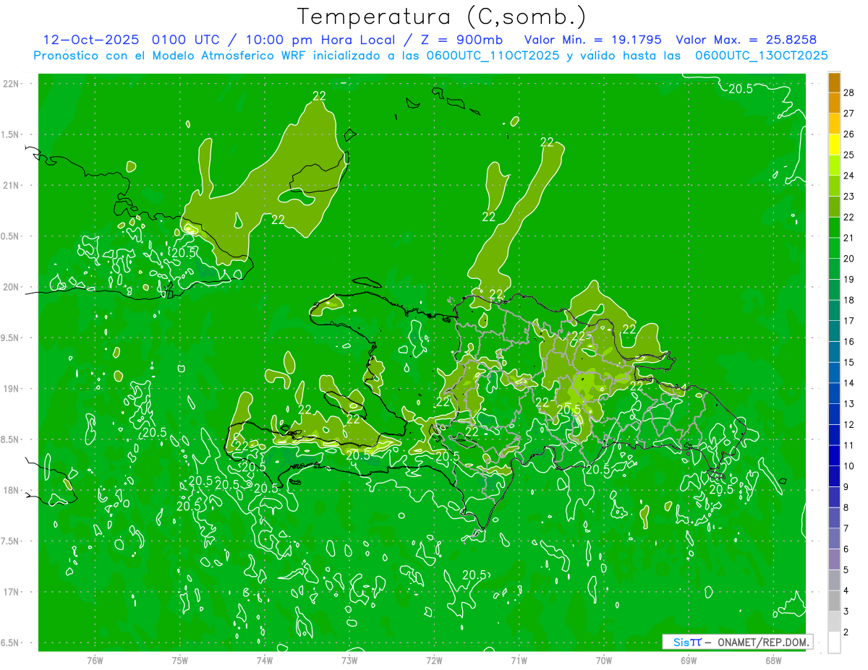Click the 12-Oct-2025 0100 UTC date text
Image resolution: width=868 pixels, height=670 pixels.
128,40
